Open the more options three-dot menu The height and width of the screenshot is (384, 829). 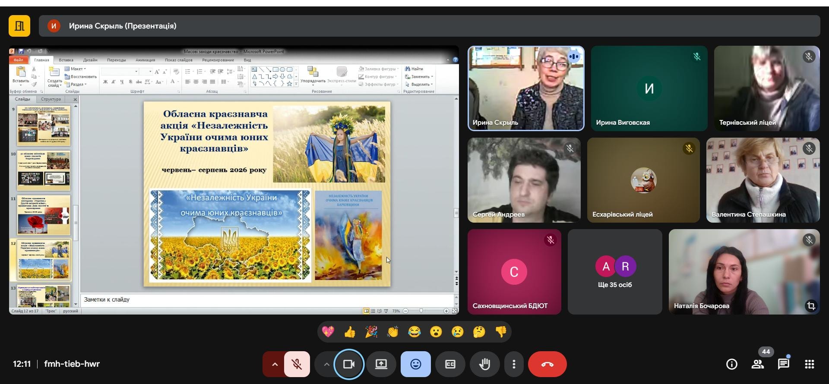click(514, 364)
